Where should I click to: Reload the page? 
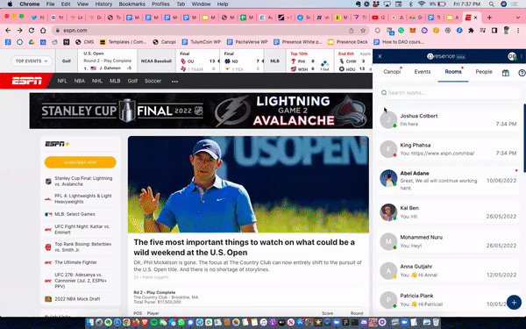(32, 31)
